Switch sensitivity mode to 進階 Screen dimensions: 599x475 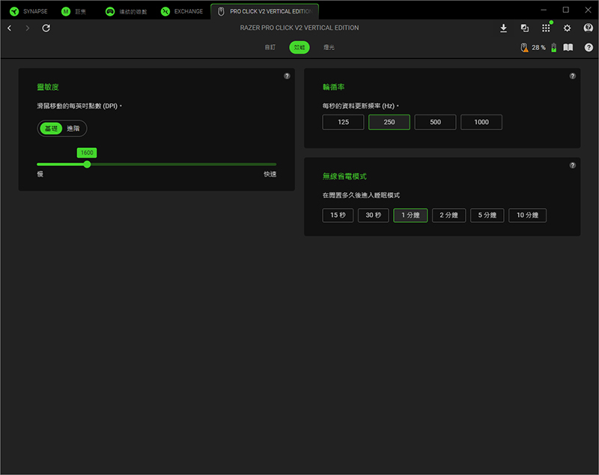pos(73,129)
